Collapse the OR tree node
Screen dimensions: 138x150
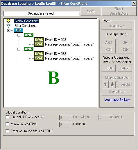click(8, 30)
